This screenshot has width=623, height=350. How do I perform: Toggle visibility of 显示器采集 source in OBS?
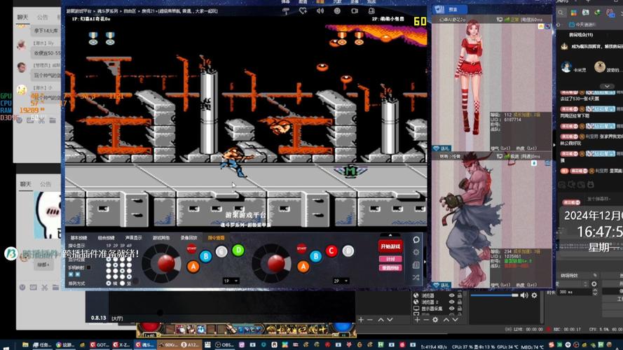click(451, 308)
